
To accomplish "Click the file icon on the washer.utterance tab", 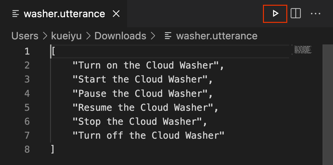I will coord(16,14).
